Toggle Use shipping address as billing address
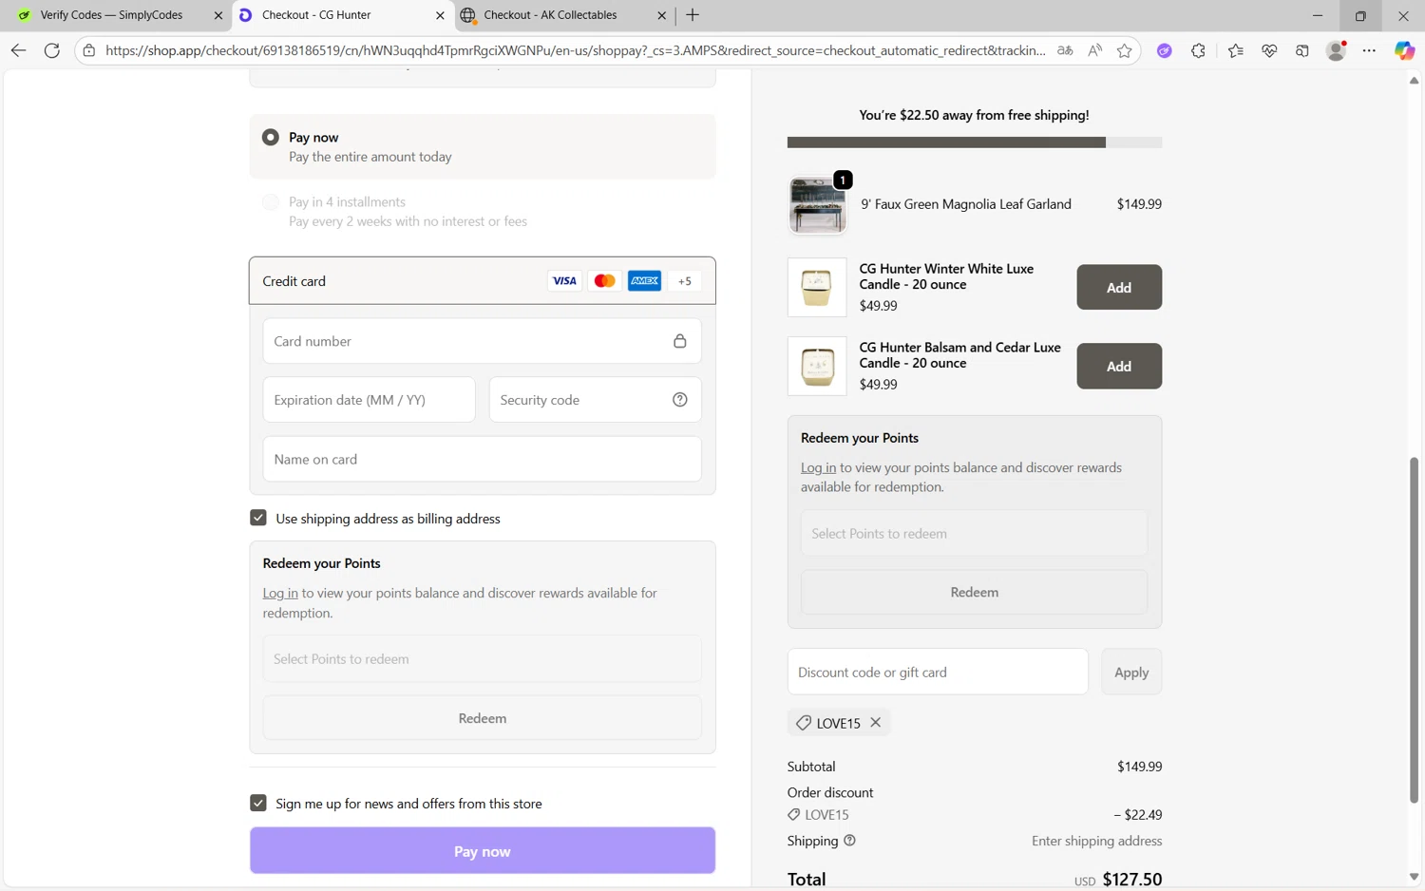Viewport: 1425px width, 891px height. click(x=258, y=518)
